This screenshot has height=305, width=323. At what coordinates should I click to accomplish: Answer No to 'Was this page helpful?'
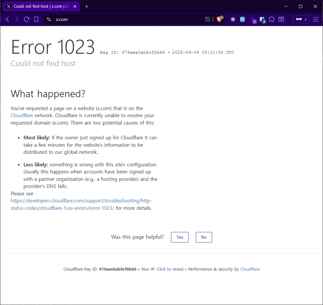click(x=204, y=237)
